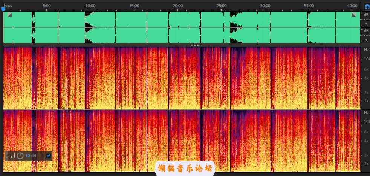Click the blue playhead marker on the timeline
Screen dimensions: 370x176
3,9
